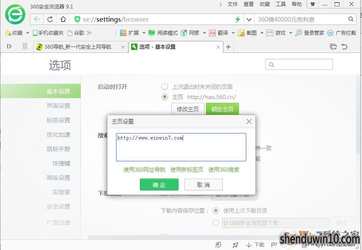Select 界面设置 in sidebar
Image resolution: width=362 pixels, height=250 pixels.
pyautogui.click(x=58, y=106)
